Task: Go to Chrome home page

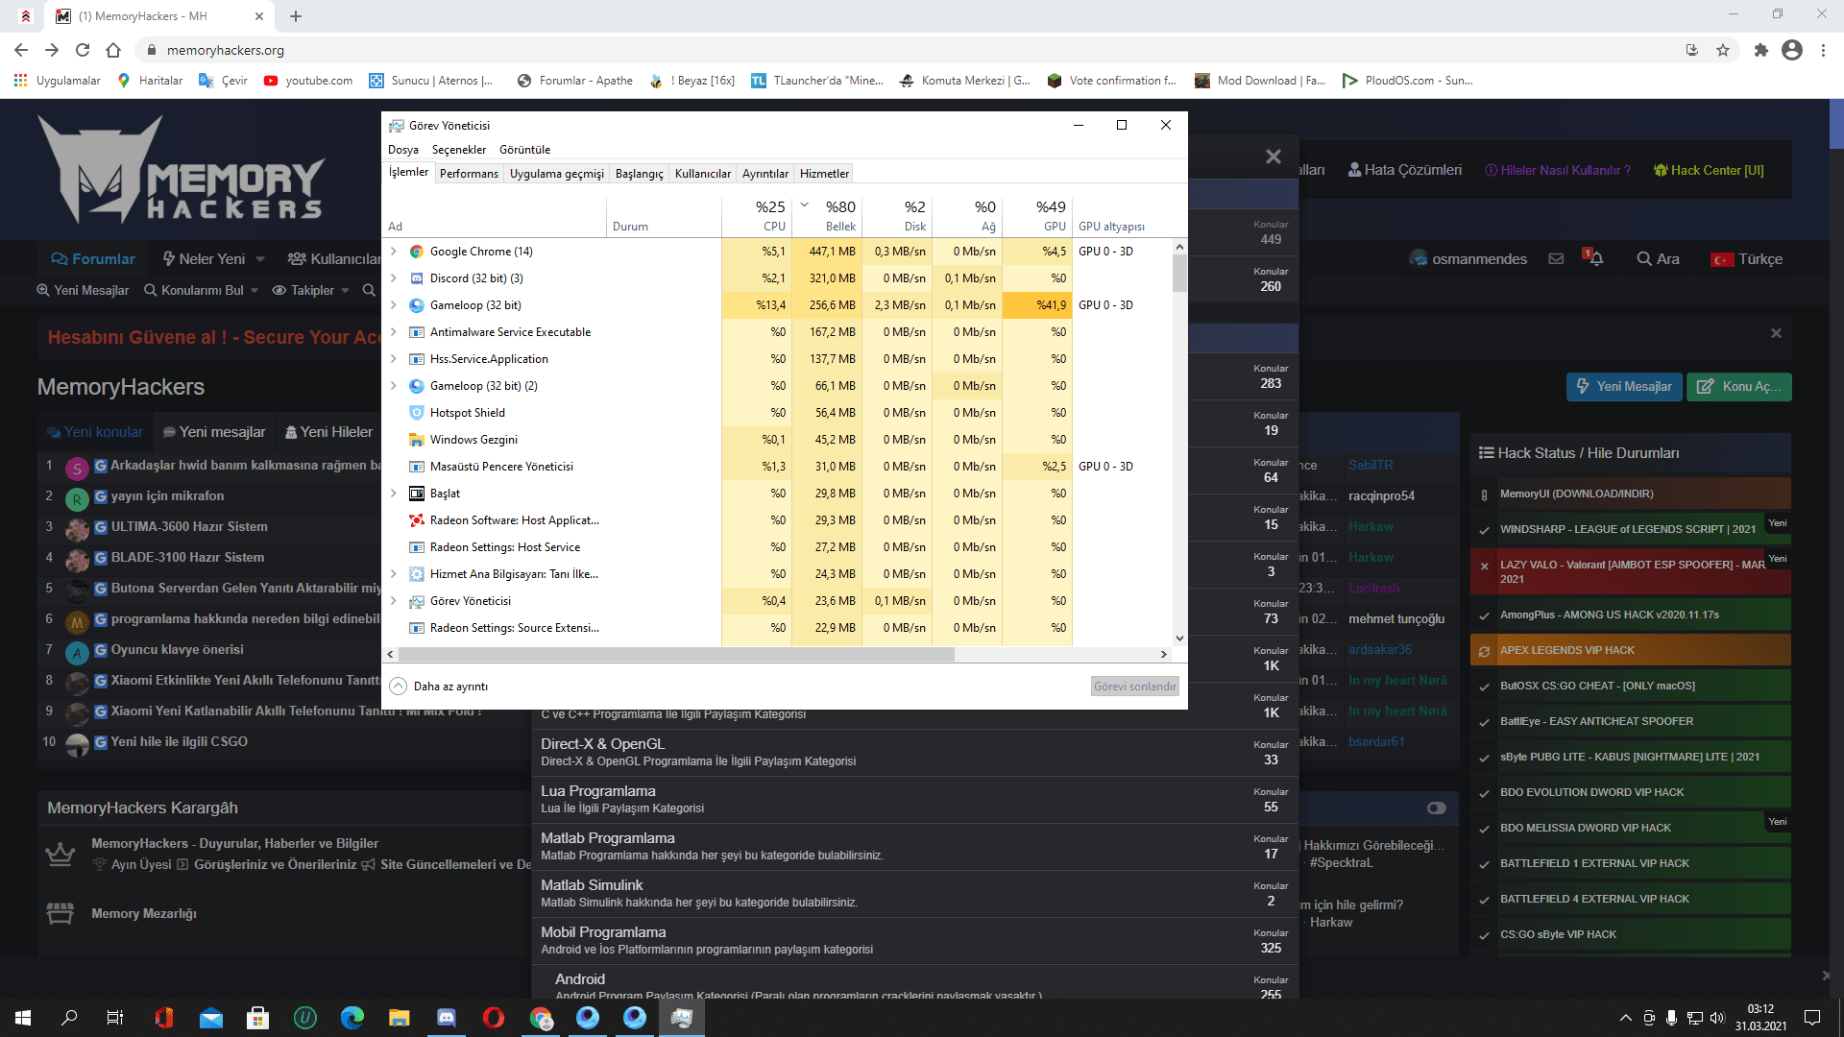Action: point(113,50)
